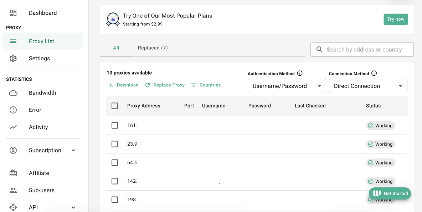Viewport: 422px width, 212px height.
Task: Click the Affiliate gift icon
Action: 13,173
